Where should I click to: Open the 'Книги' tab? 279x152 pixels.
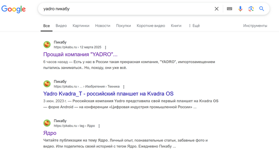click(176, 26)
